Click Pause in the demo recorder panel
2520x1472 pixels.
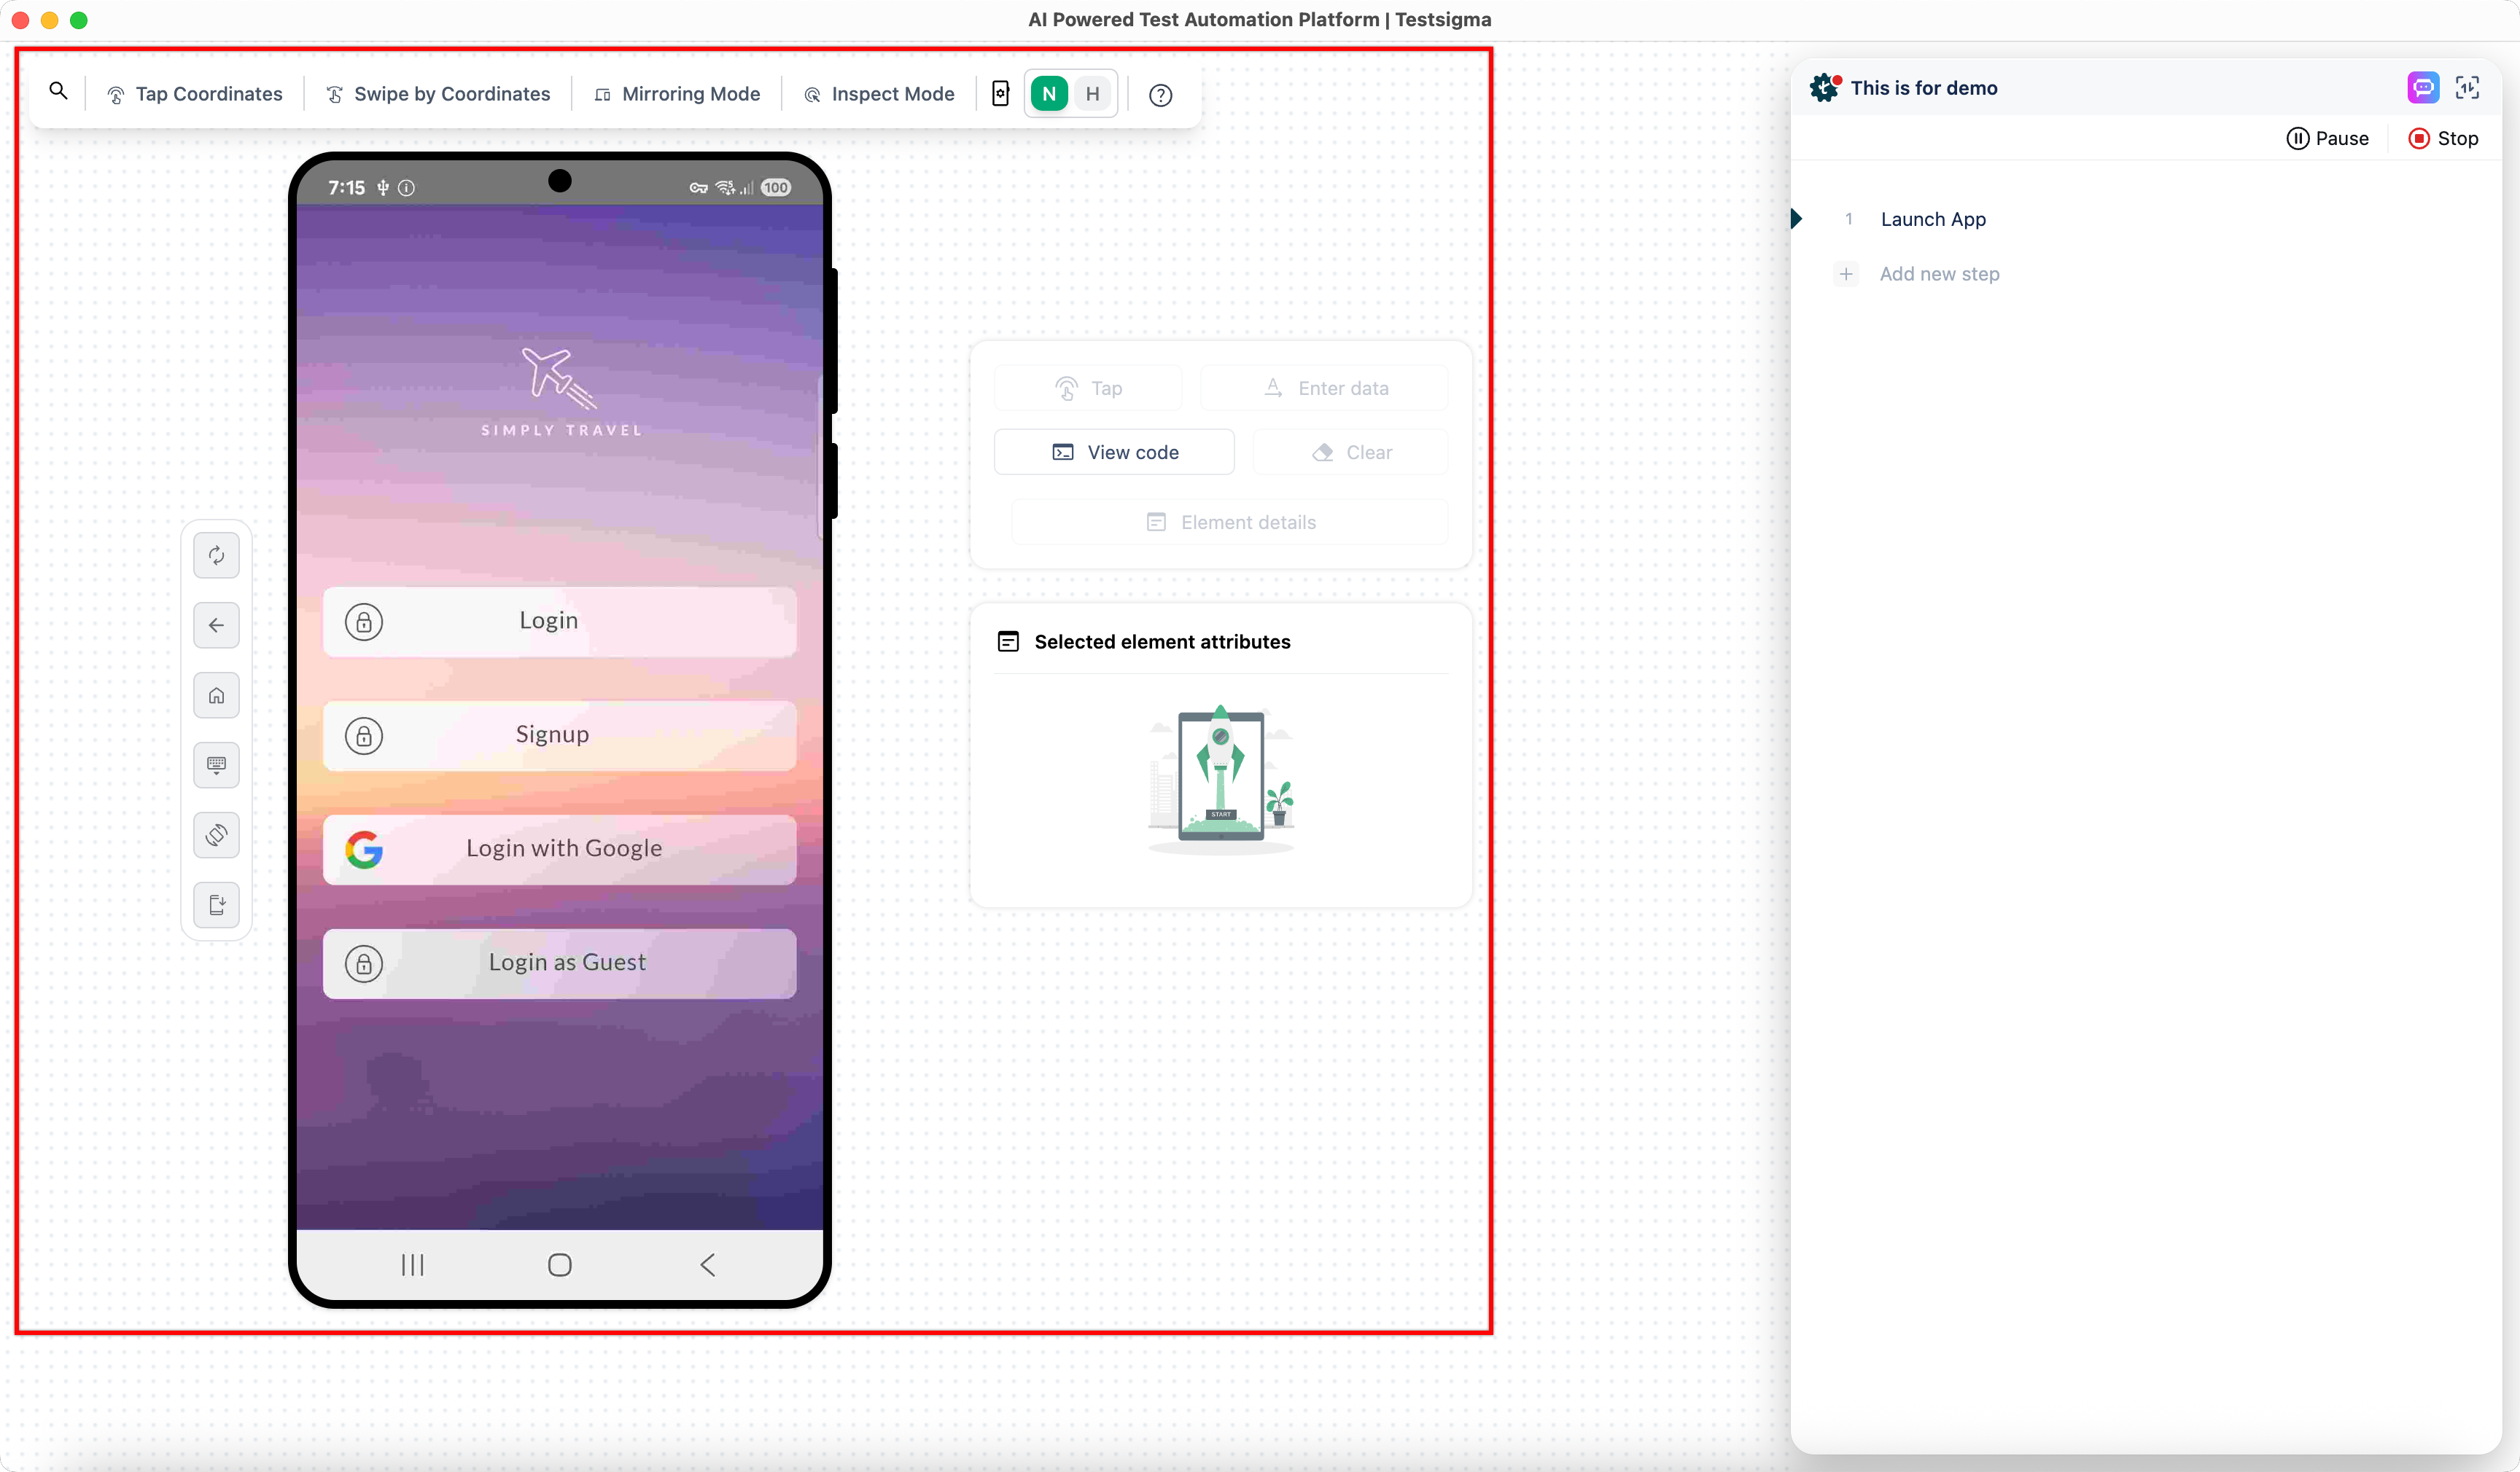[x=2327, y=138]
